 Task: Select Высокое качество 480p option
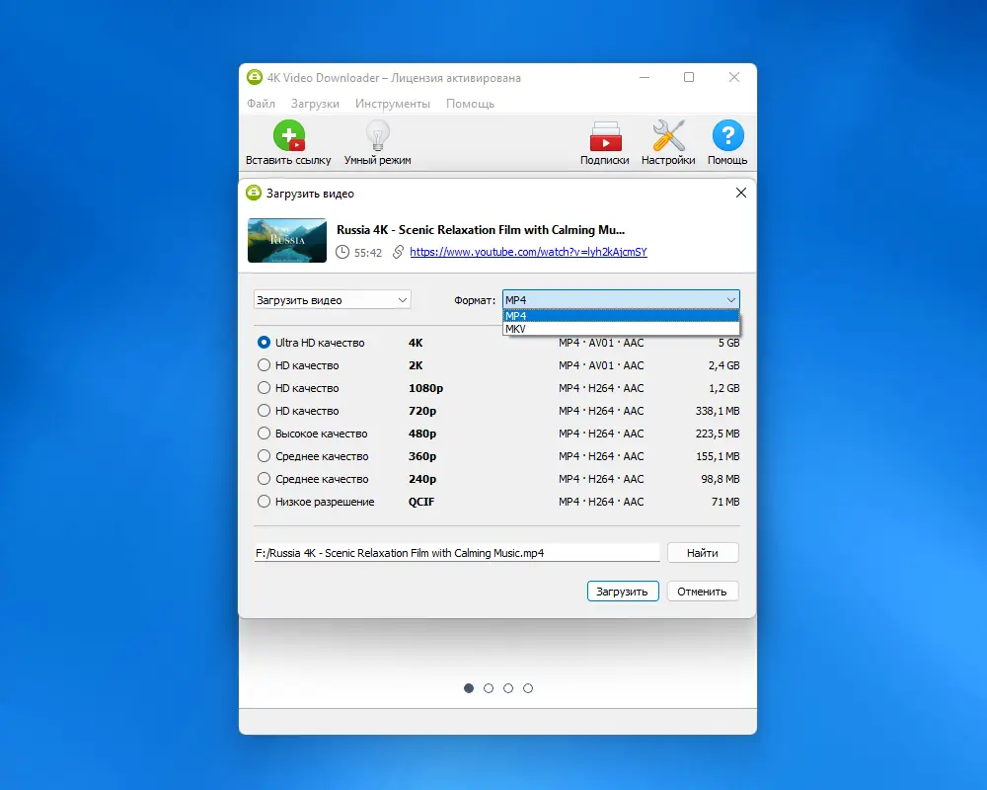tap(264, 434)
